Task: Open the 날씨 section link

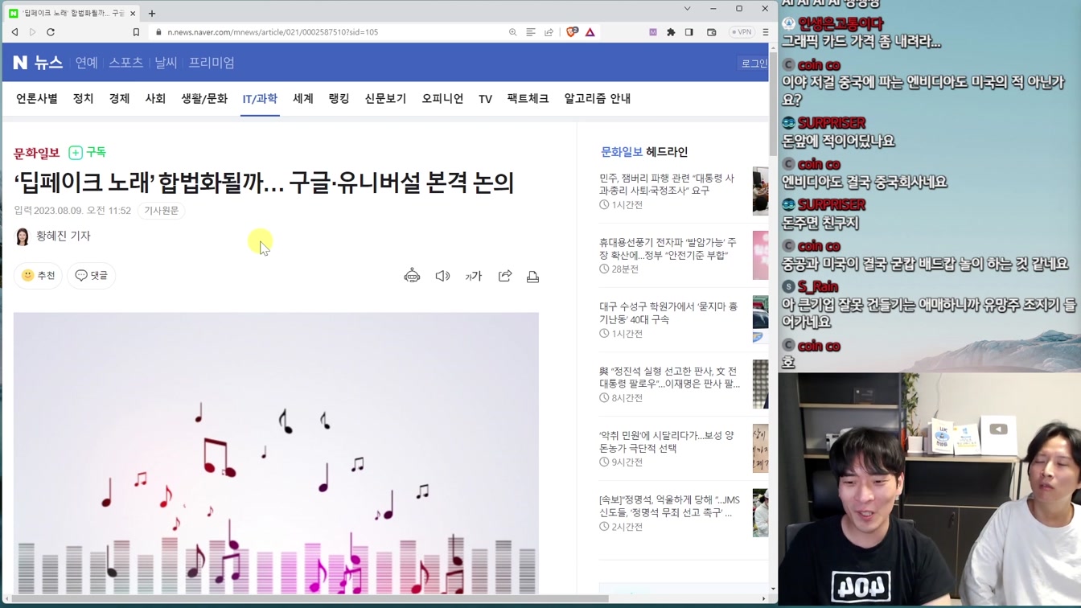Action: [x=166, y=63]
